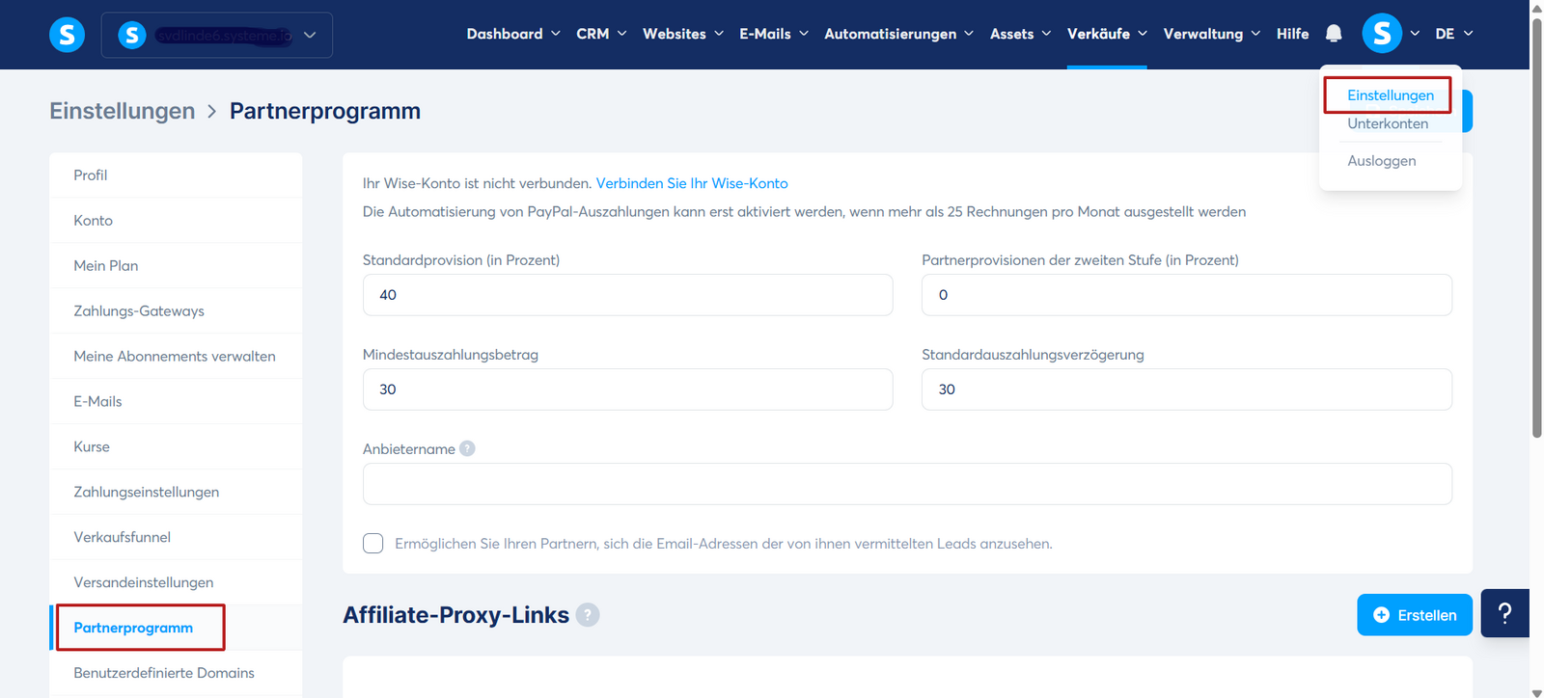Open the floating help question-mark widget

coord(1504,613)
